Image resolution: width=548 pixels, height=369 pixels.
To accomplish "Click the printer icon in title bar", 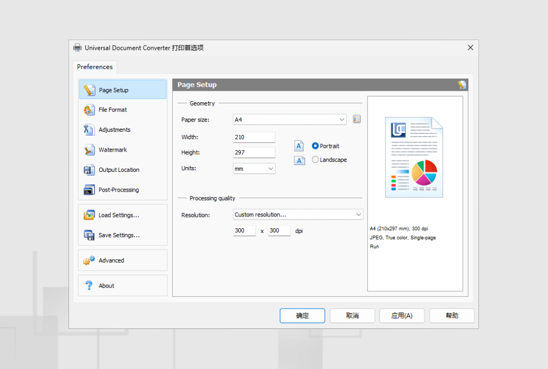I will pos(77,48).
